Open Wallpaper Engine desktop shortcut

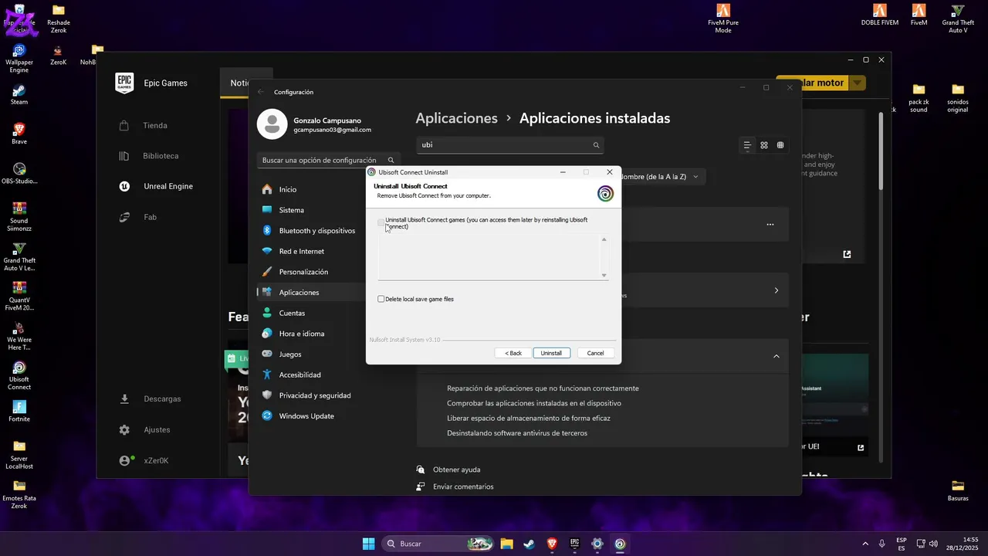click(19, 59)
